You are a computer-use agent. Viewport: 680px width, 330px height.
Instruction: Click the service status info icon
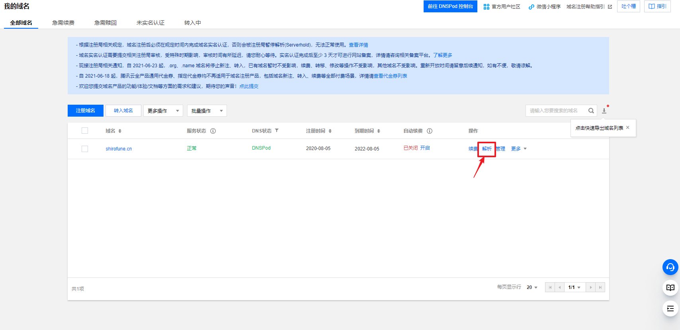(x=213, y=131)
